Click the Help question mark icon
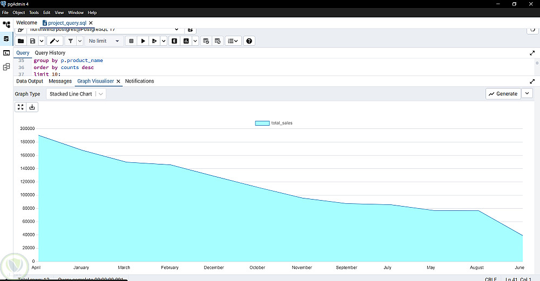This screenshot has width=540, height=281. click(x=249, y=41)
